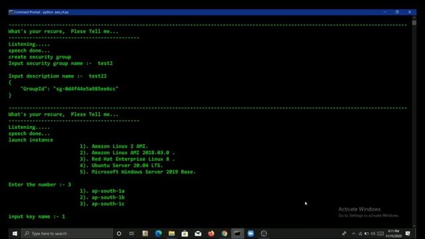Click the 'Input security group name :- test2' line
425x239 pixels.
60,64
